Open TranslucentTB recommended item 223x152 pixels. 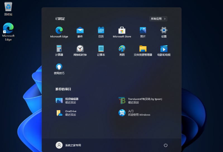coord(140,101)
